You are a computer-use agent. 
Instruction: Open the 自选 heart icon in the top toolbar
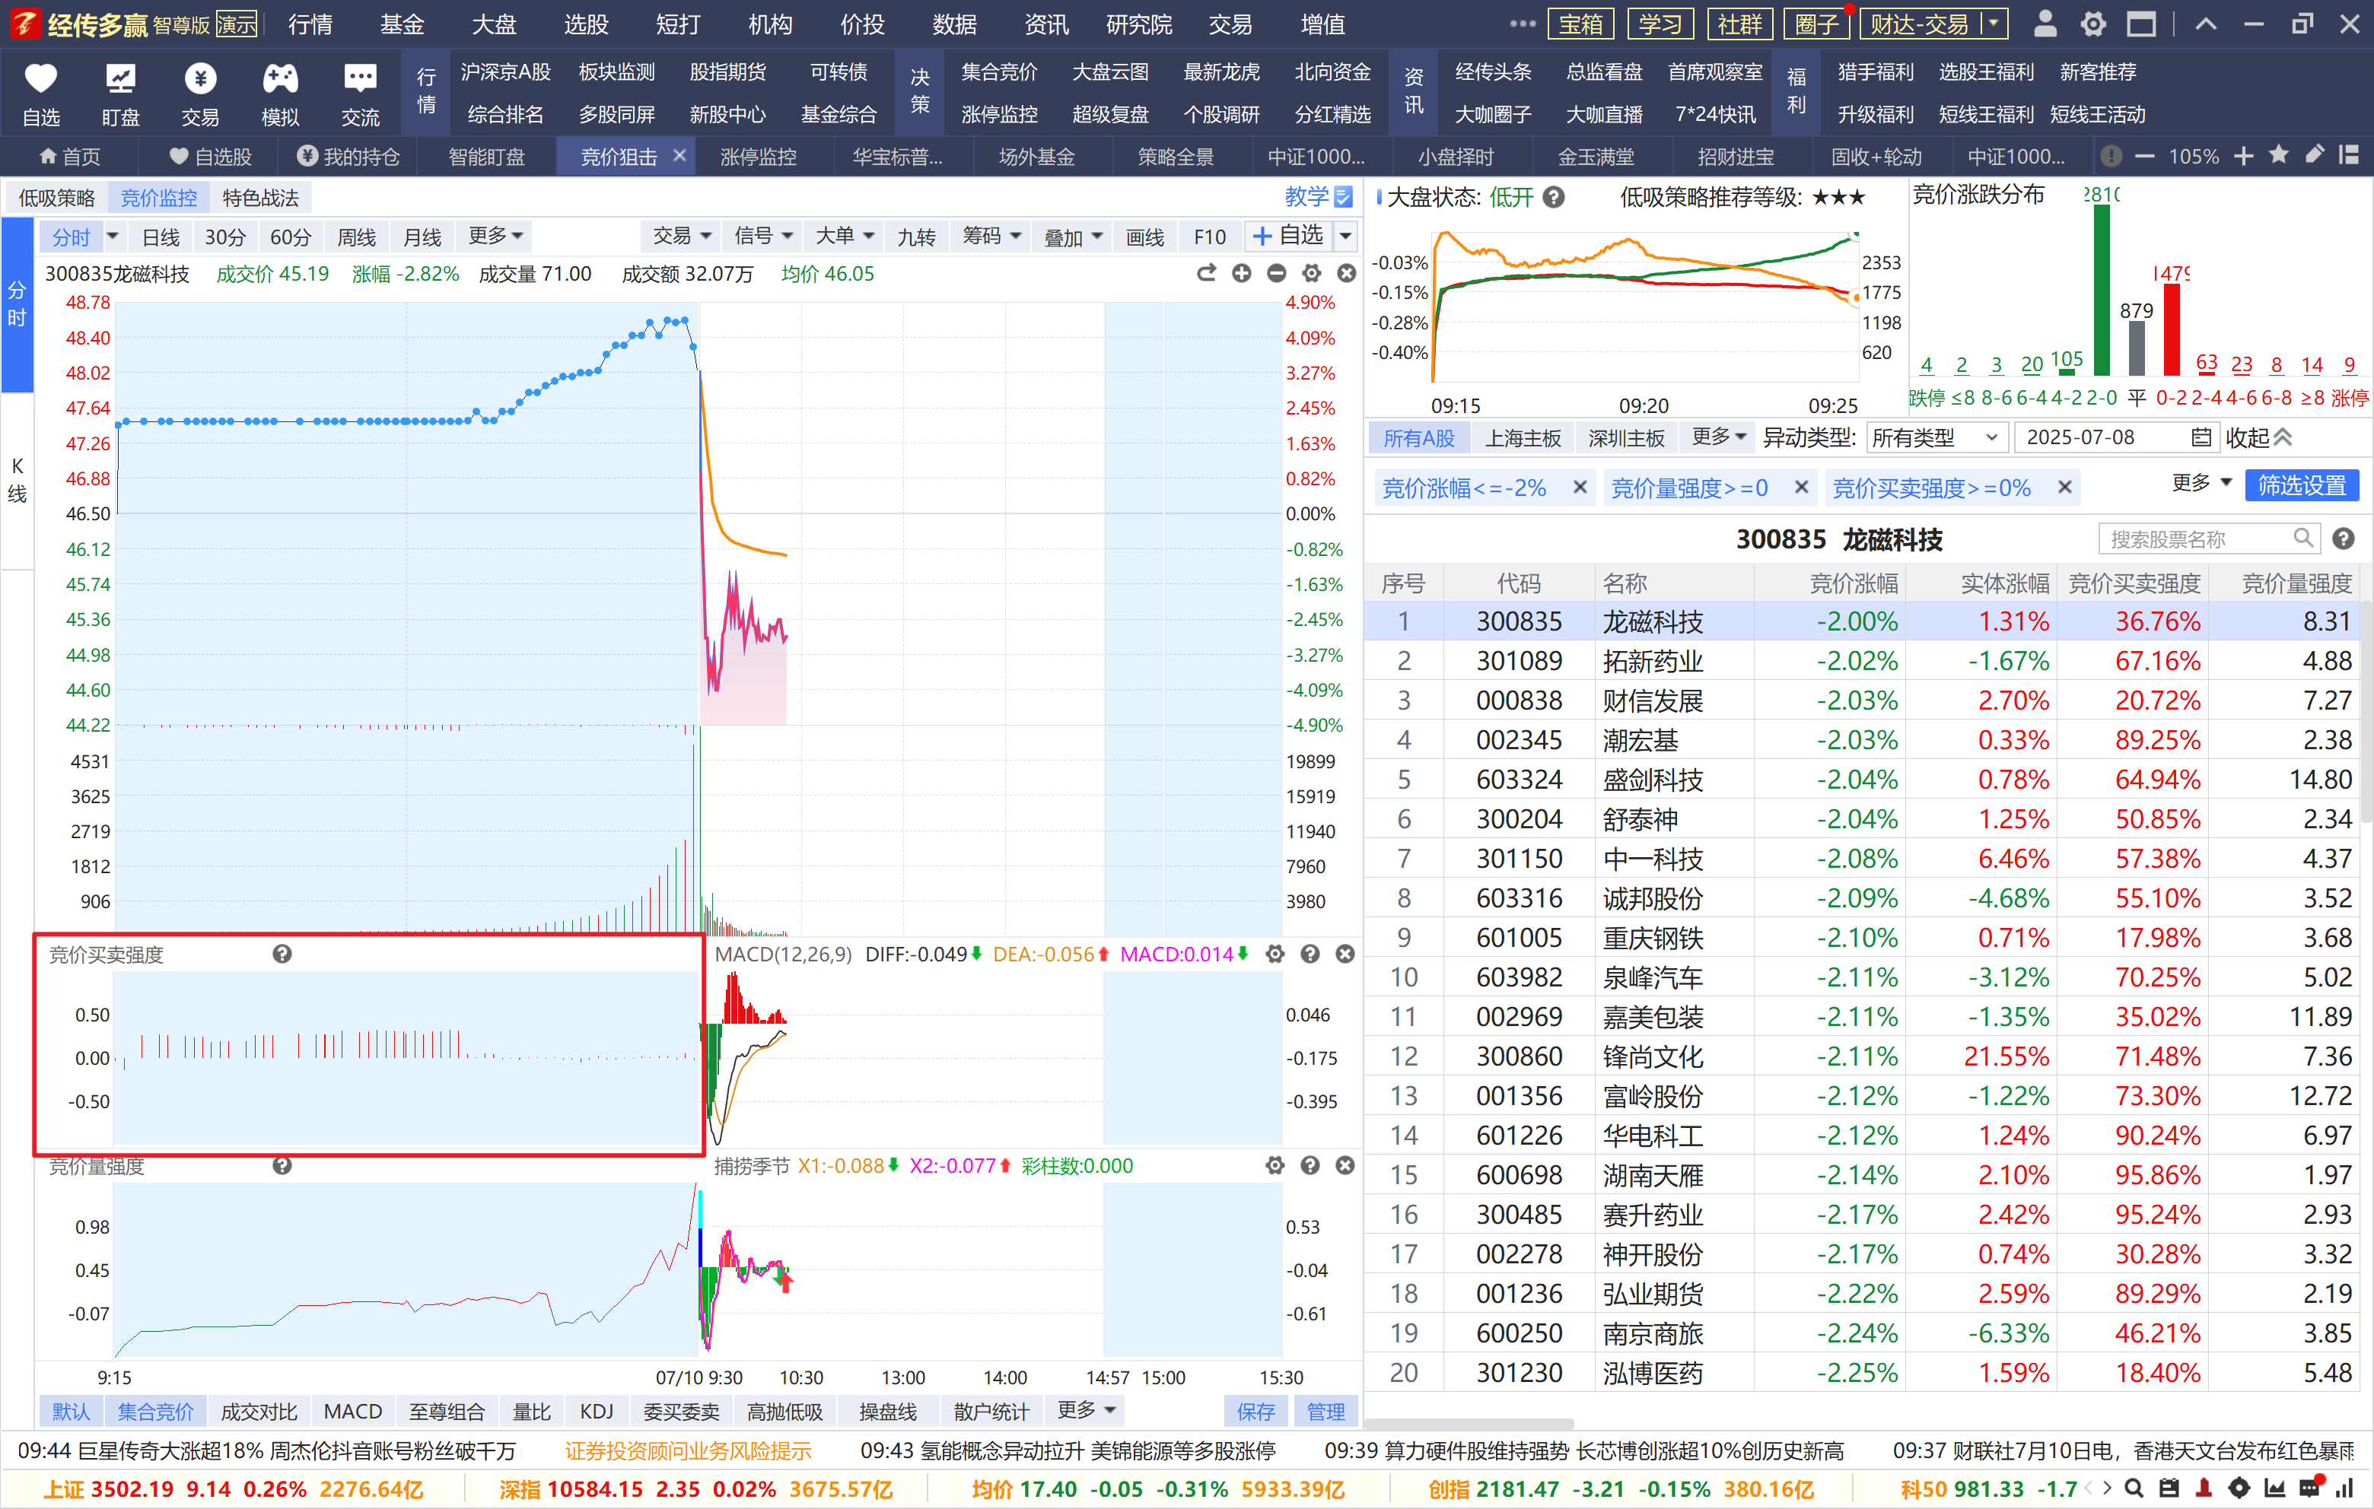(40, 78)
